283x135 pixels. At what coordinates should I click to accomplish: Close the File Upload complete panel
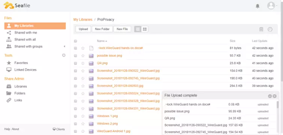pos(274,96)
